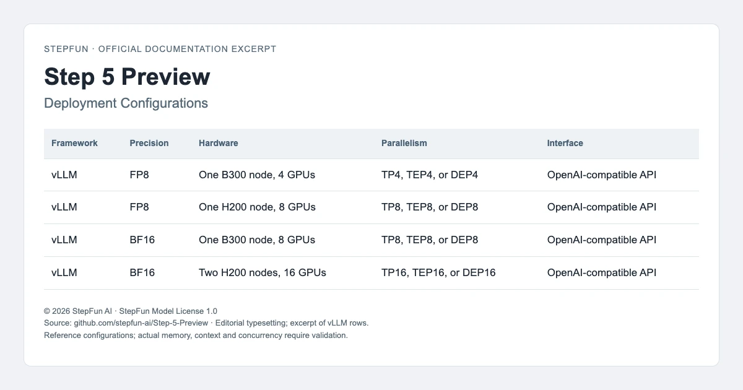Click "vLLM" in the B300 4 GPUs row
This screenshot has height=390, width=743.
tap(64, 175)
